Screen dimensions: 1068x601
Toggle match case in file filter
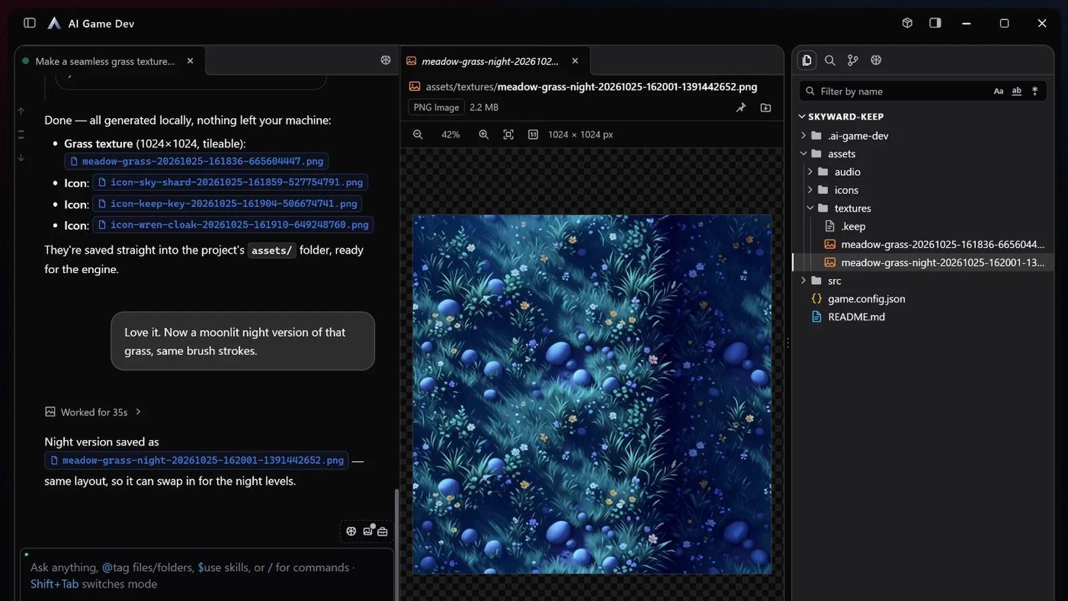tap(999, 91)
